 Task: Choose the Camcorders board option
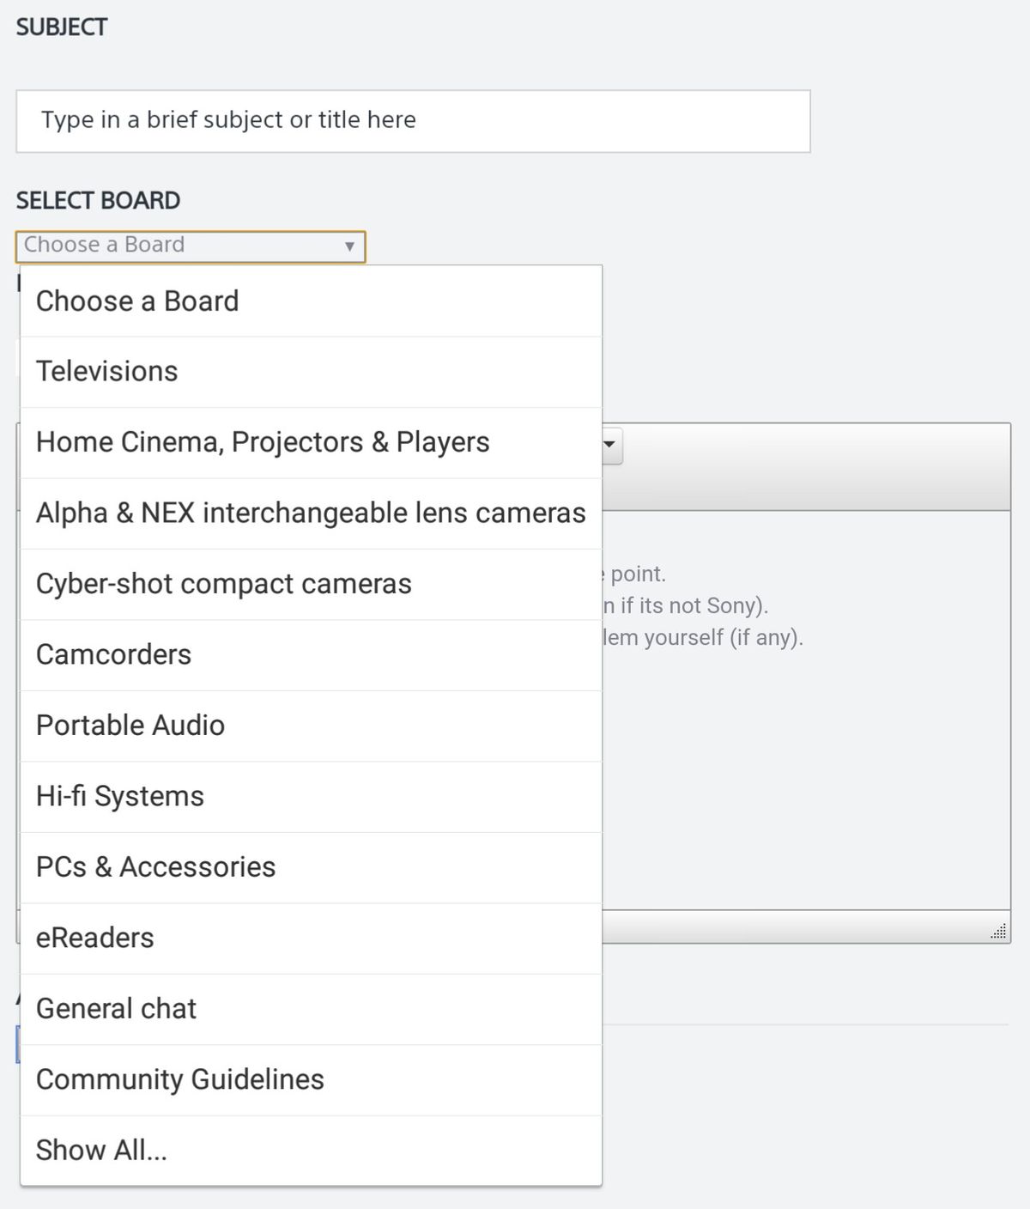click(x=311, y=655)
